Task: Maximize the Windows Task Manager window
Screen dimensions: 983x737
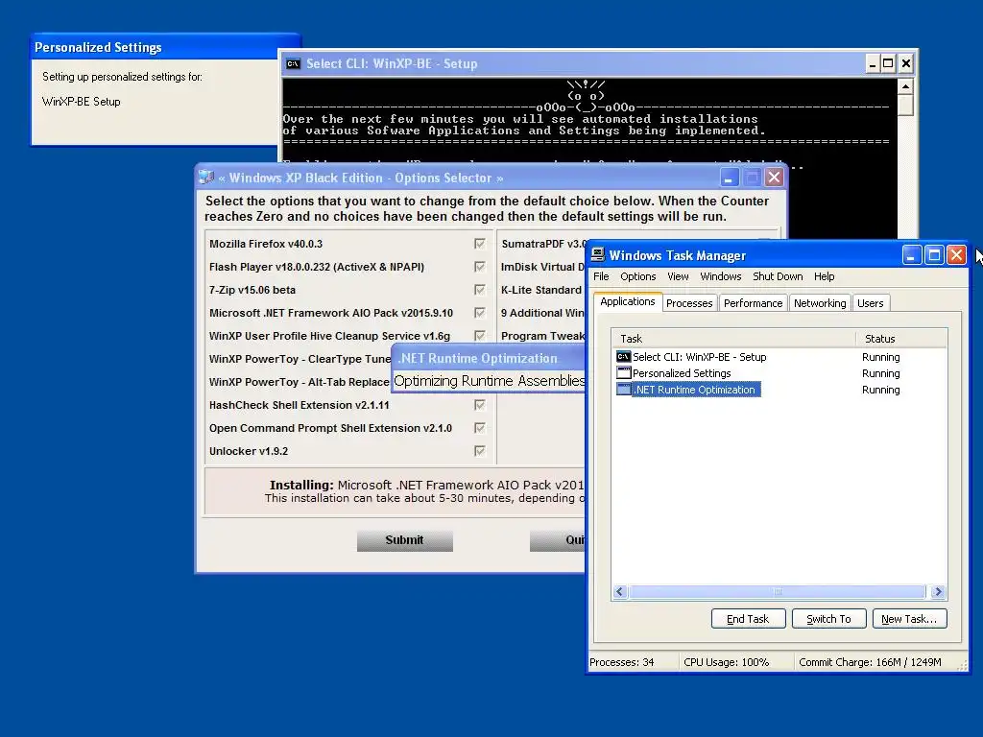Action: point(934,254)
